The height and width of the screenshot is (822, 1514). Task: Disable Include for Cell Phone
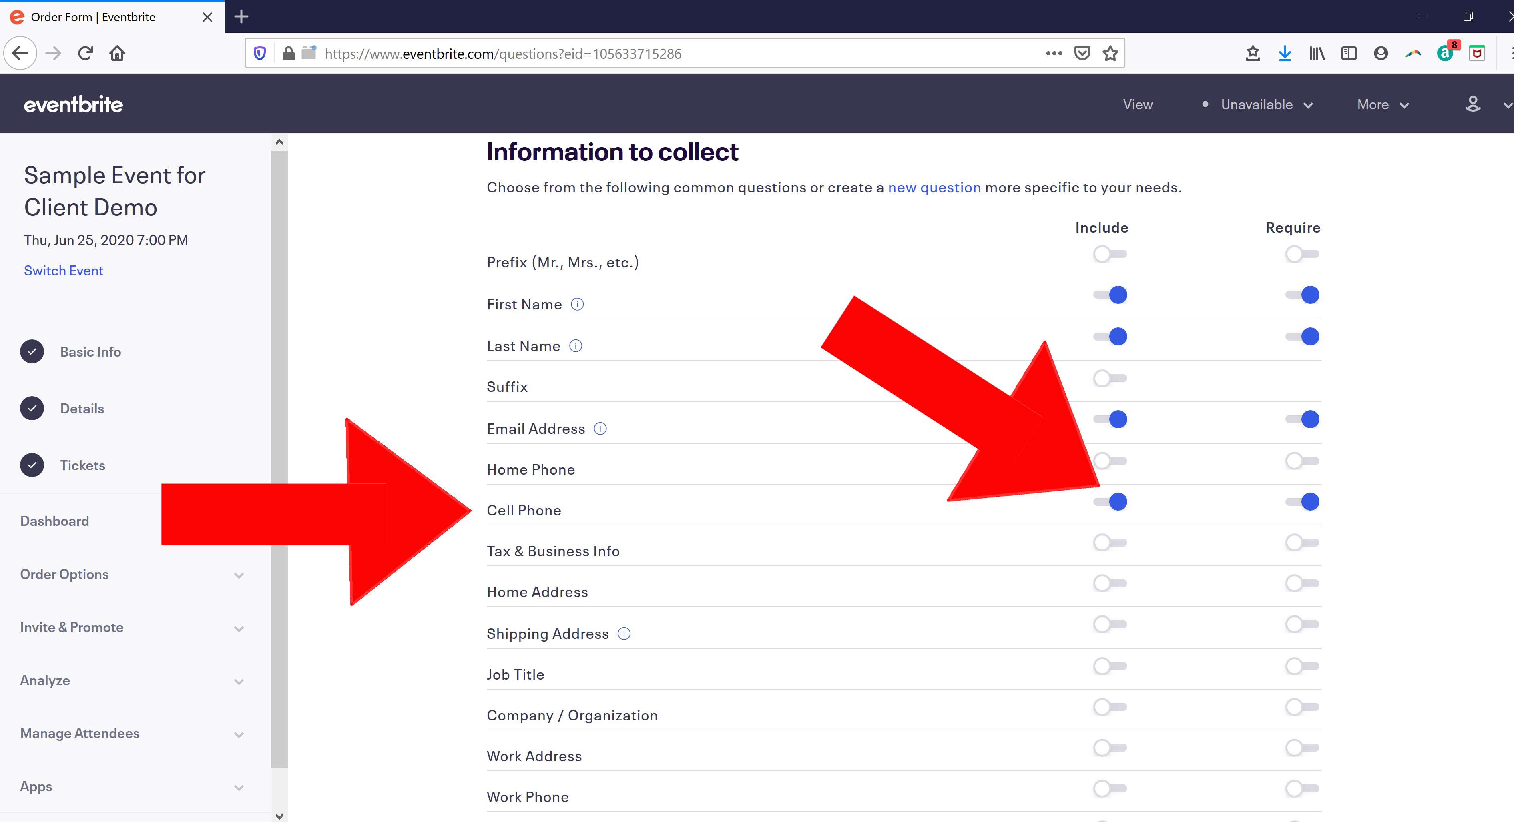(x=1110, y=502)
